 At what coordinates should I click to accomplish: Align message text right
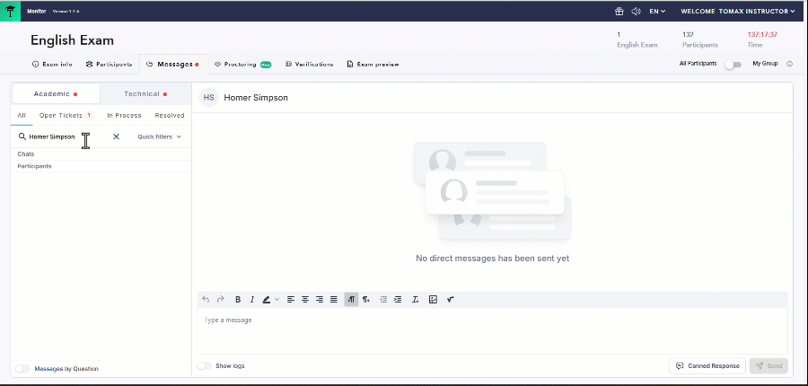coord(320,300)
